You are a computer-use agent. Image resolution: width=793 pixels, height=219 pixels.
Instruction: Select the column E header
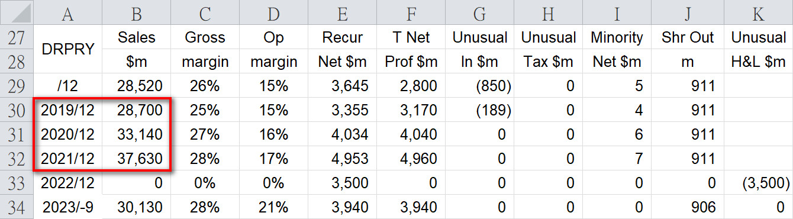(342, 12)
